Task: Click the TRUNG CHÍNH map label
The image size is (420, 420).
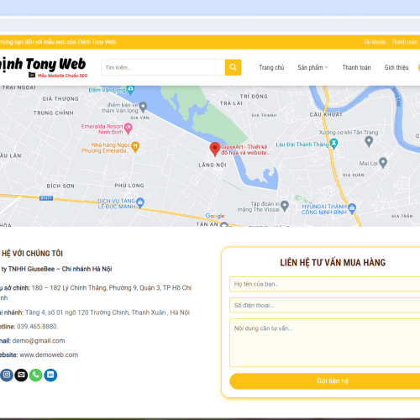Action: 54,113
